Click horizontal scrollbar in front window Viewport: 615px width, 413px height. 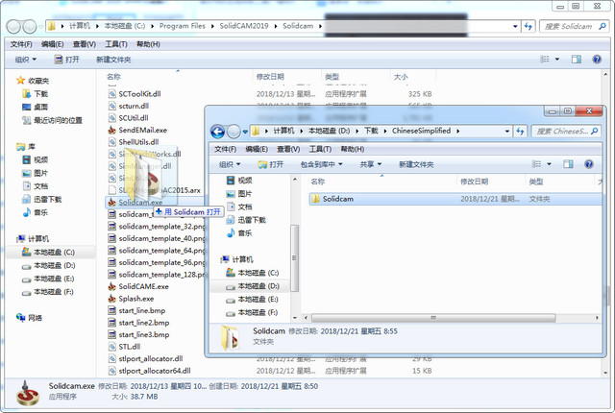tap(433, 318)
